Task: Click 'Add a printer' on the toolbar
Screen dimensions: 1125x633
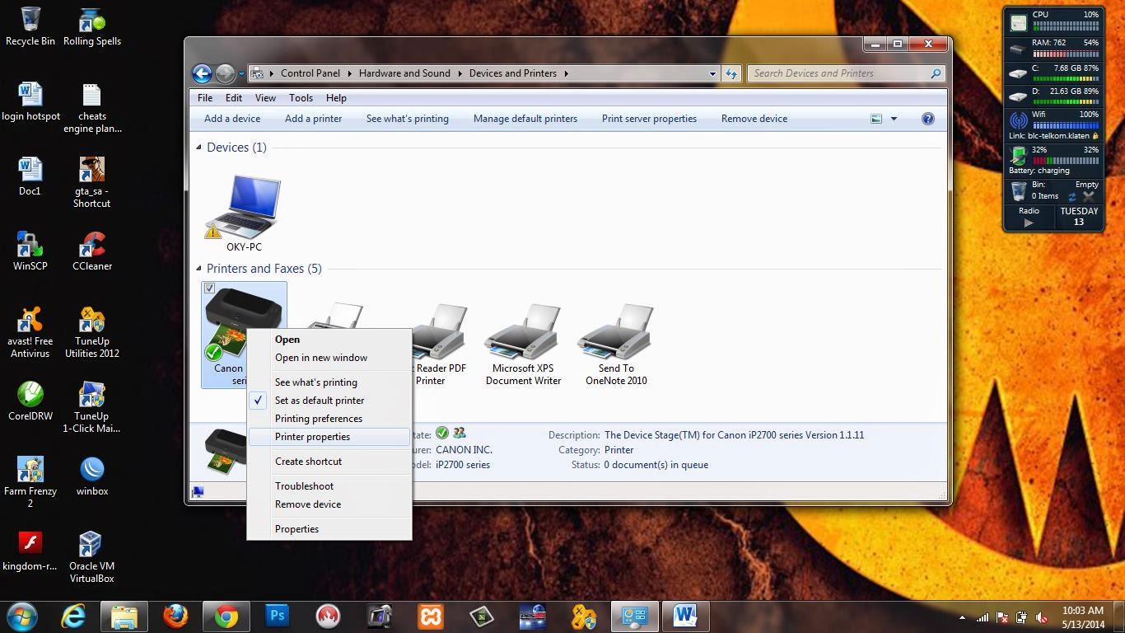Action: point(313,118)
